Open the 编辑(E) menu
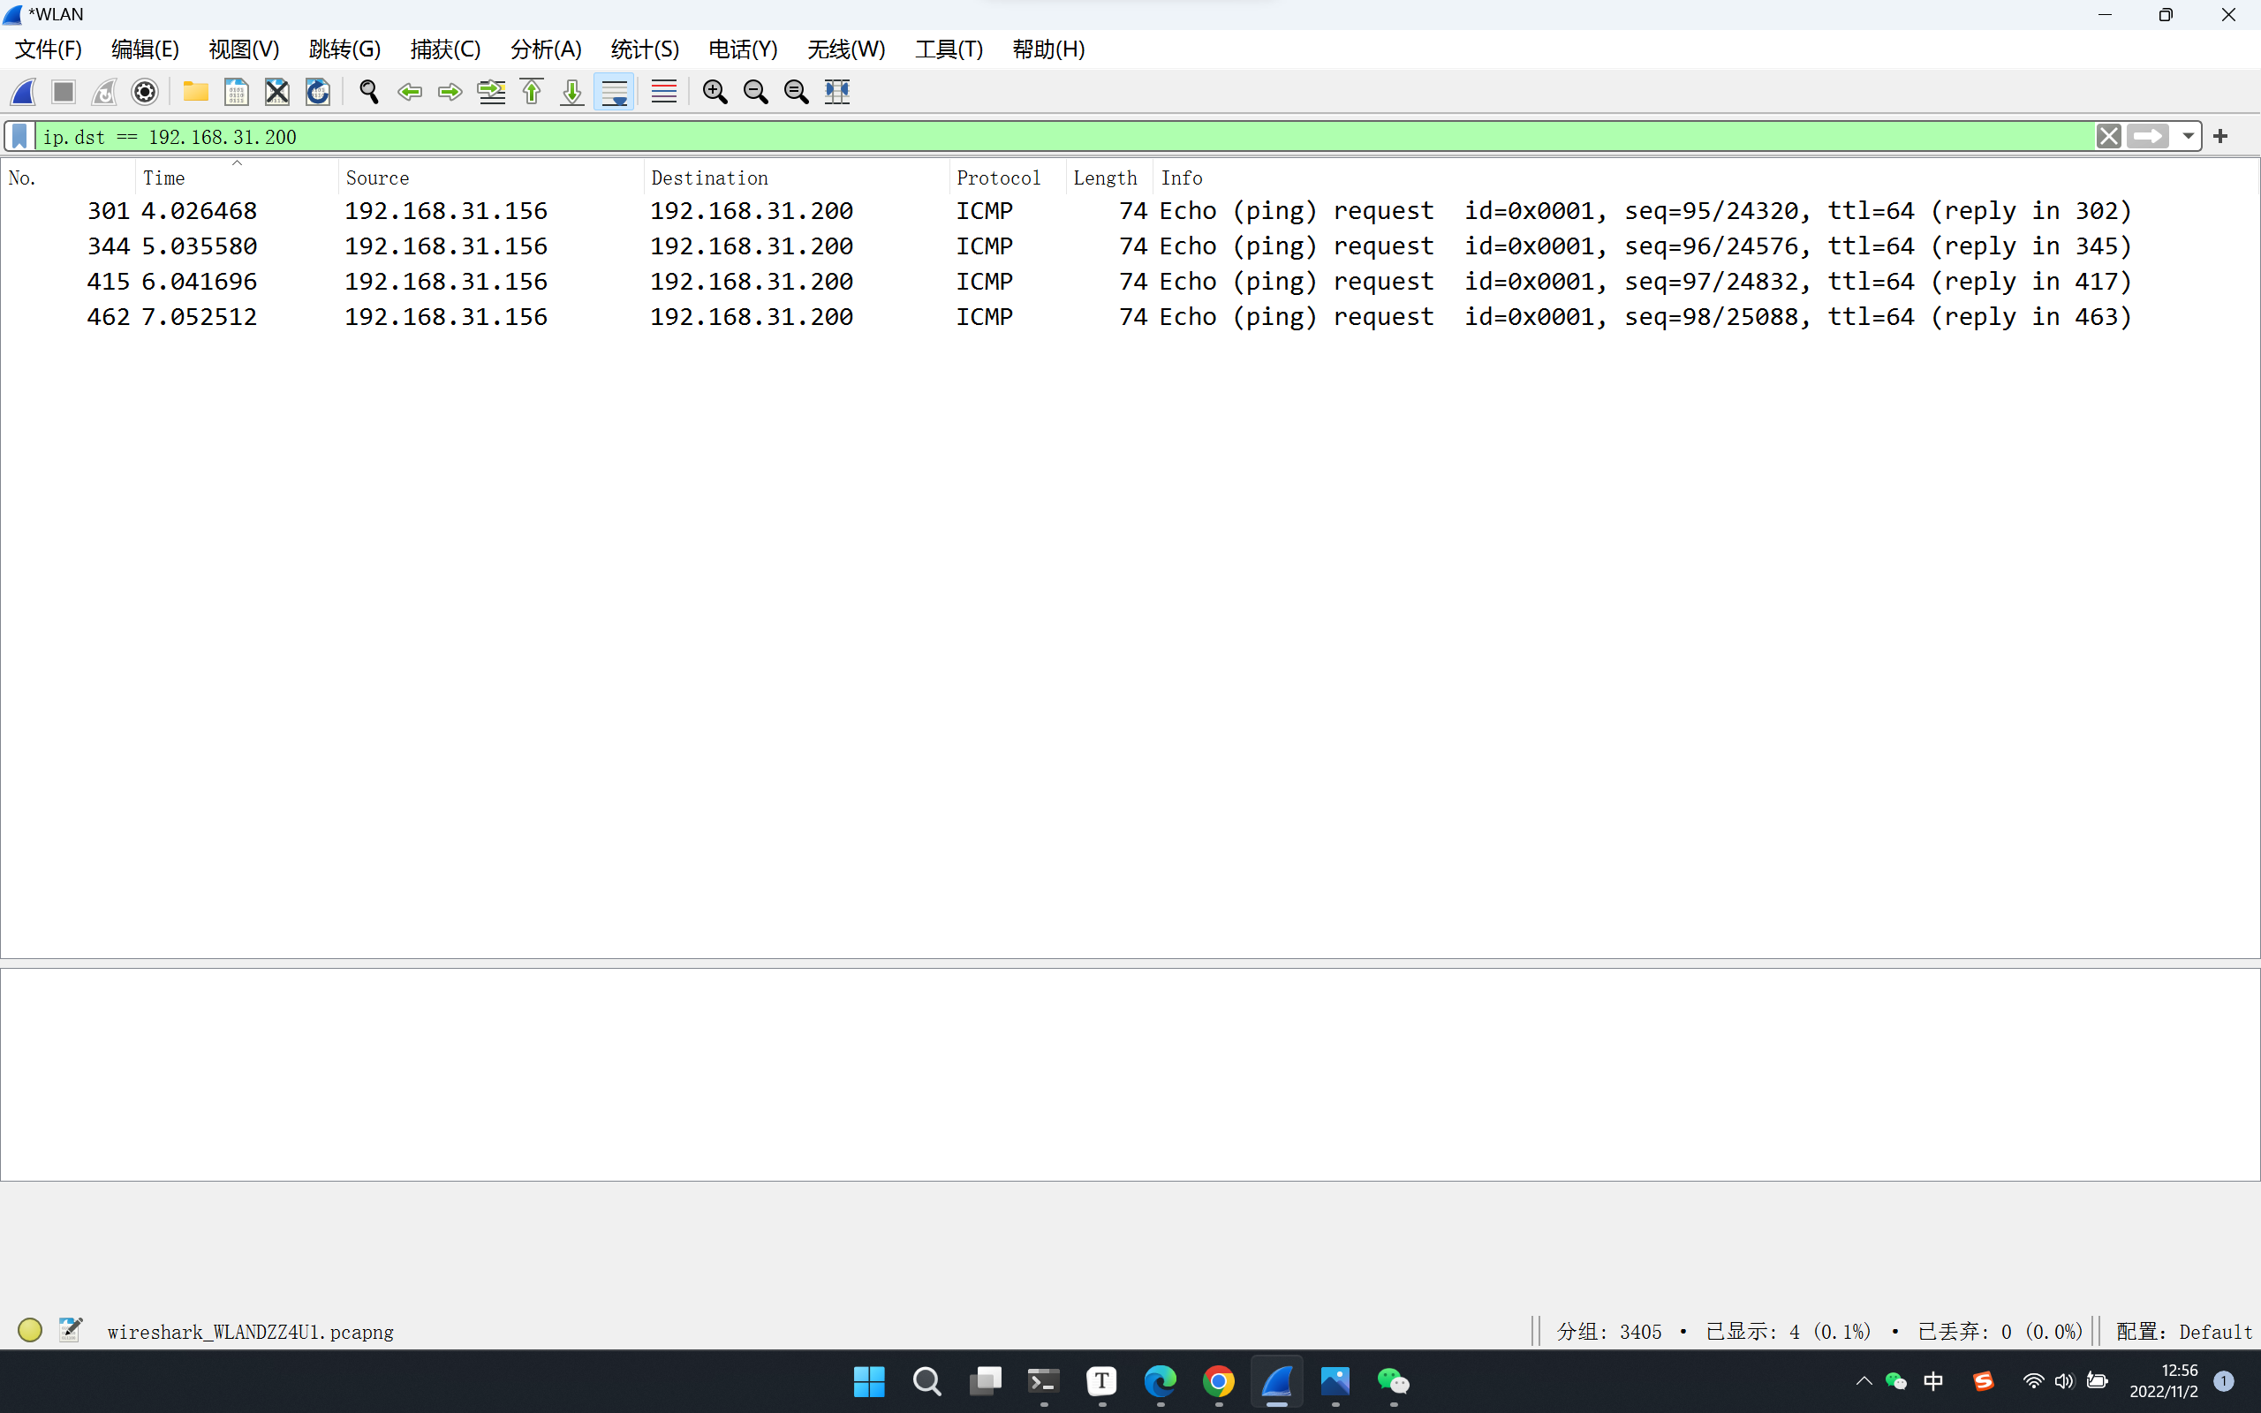 click(145, 49)
